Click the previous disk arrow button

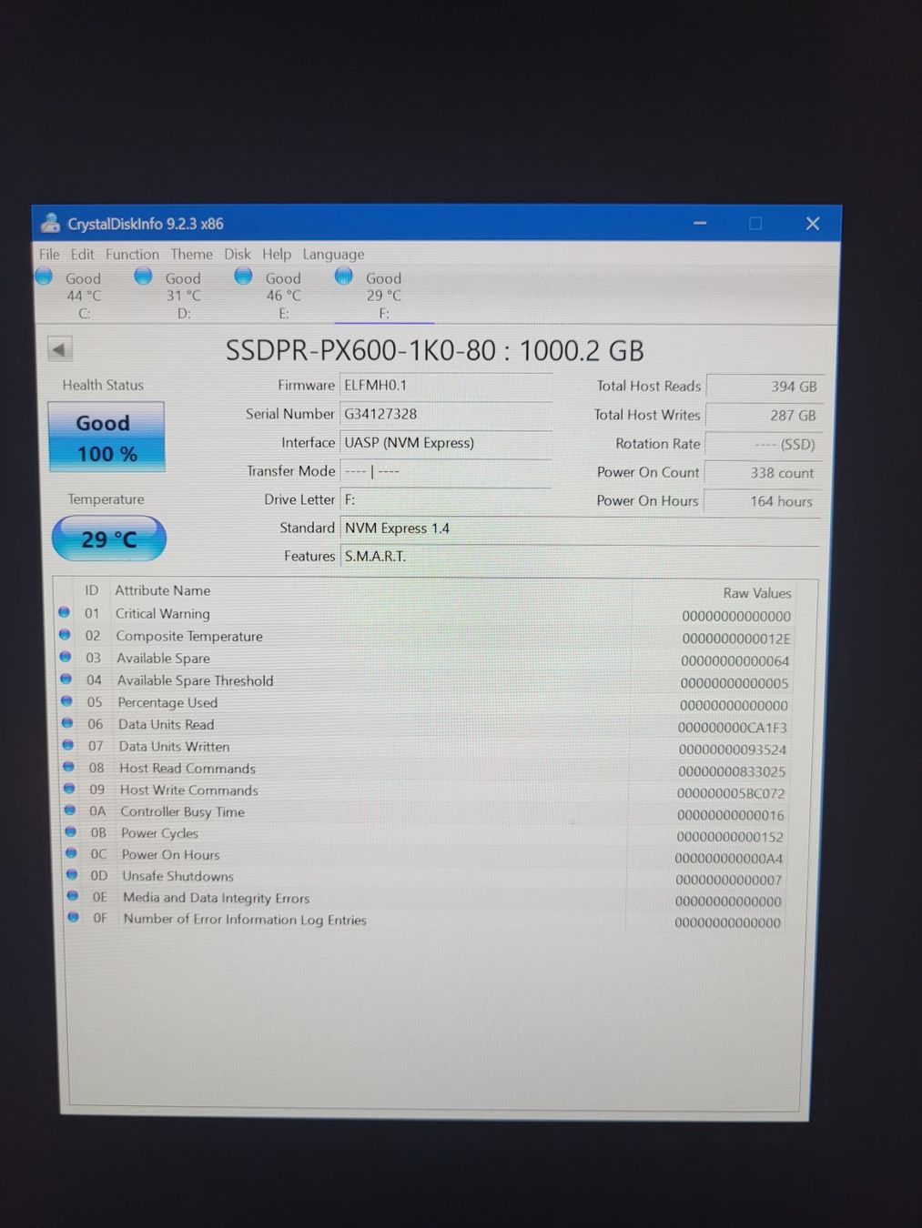(59, 349)
